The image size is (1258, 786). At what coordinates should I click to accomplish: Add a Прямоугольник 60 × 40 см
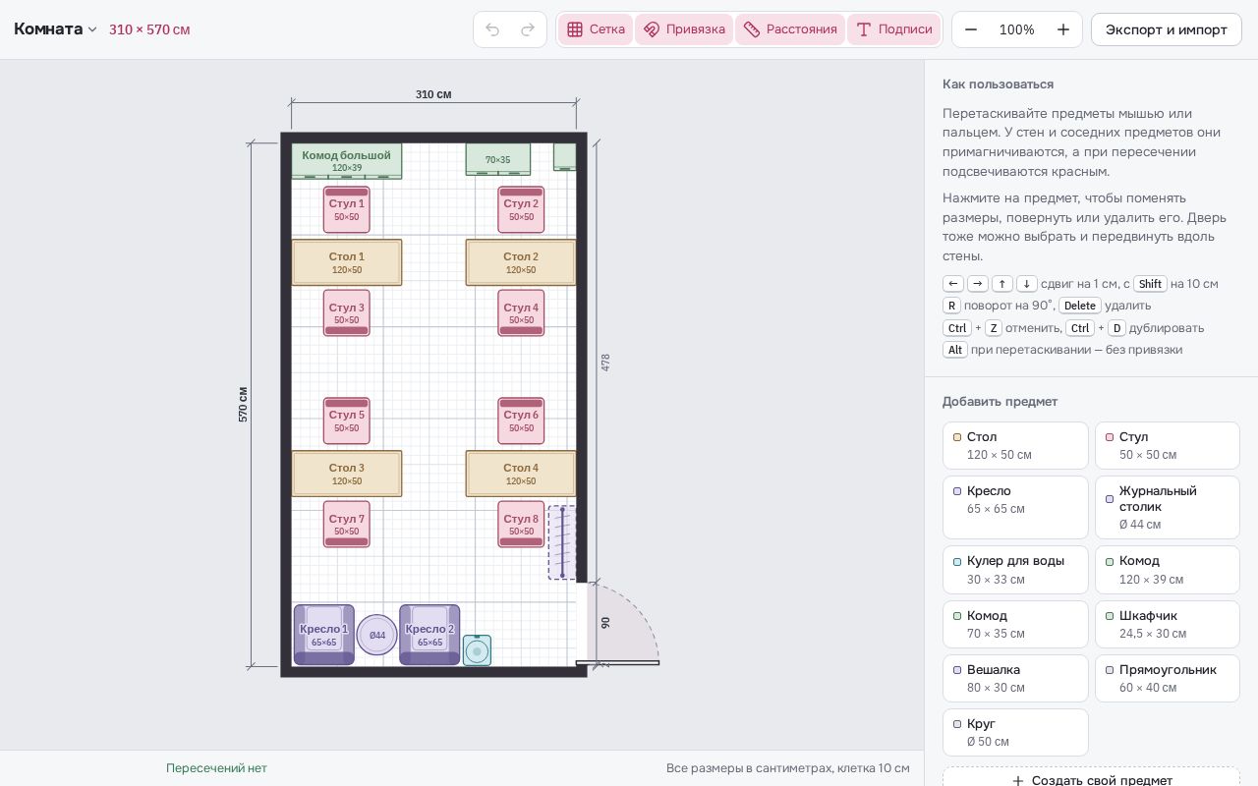(x=1168, y=679)
